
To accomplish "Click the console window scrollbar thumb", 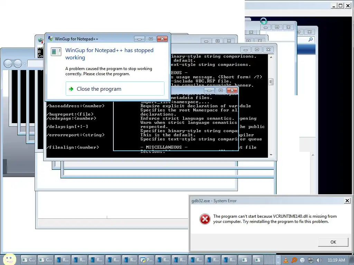I will [x=271, y=81].
